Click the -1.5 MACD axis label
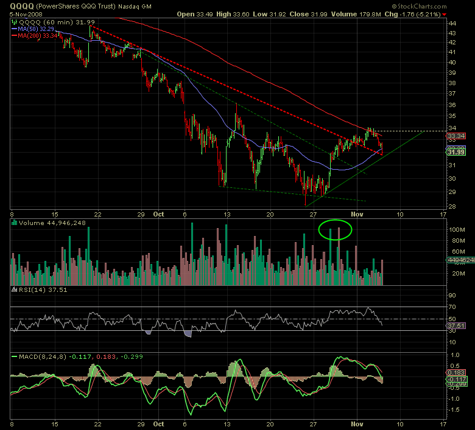Image resolution: width=475 pixels, height=430 pixels. [x=454, y=410]
